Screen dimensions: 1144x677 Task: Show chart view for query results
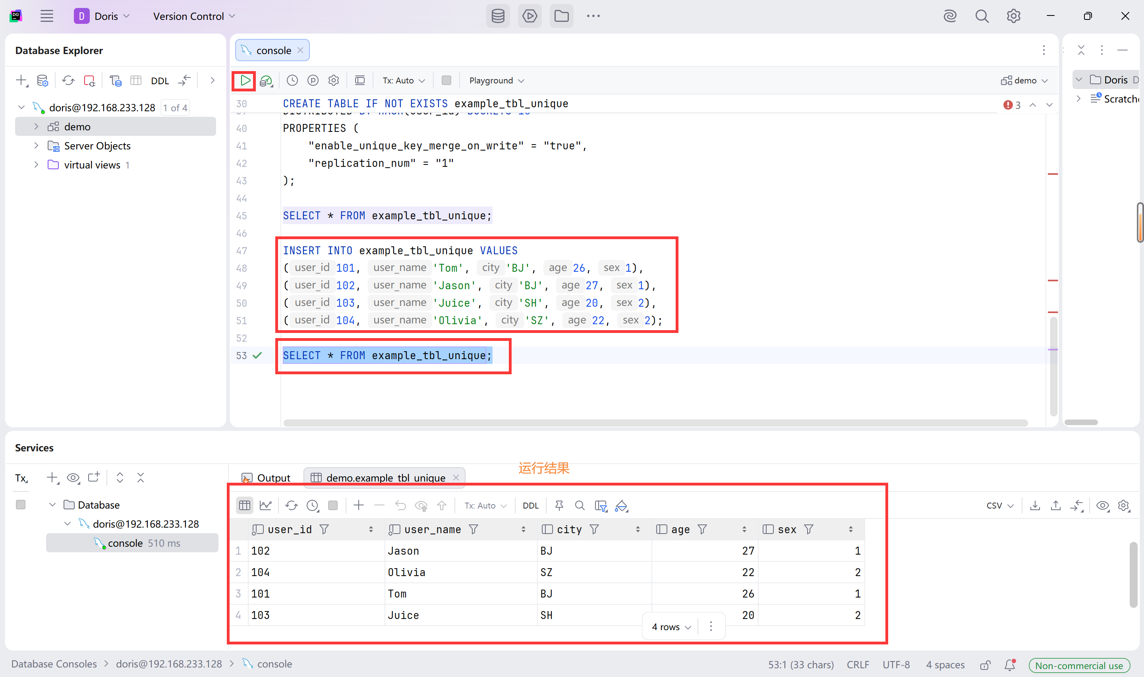click(265, 505)
